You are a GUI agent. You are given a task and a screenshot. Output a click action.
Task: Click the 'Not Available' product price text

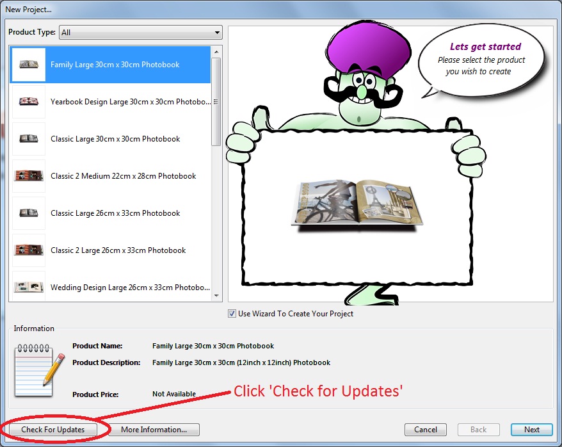click(x=174, y=394)
